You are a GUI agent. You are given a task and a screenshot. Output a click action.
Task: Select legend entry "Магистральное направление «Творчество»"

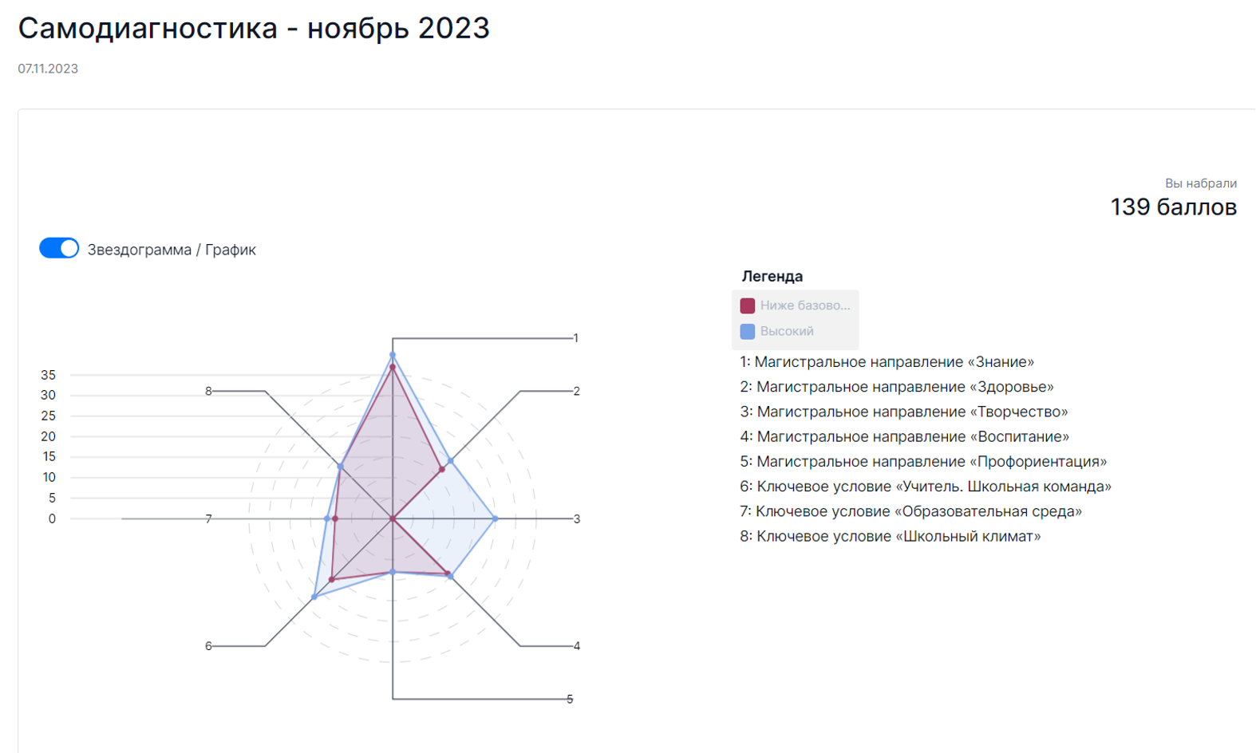pyautogui.click(x=903, y=412)
